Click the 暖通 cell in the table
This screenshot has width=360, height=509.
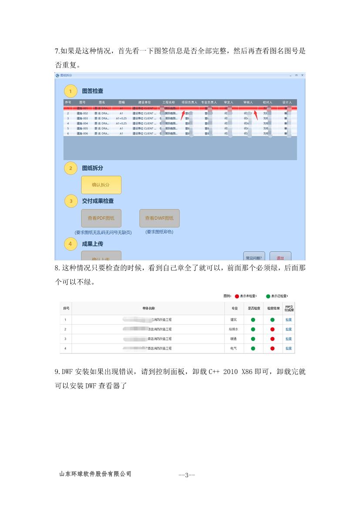pos(233,339)
